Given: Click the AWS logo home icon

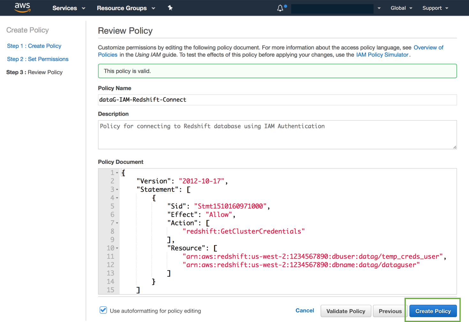Looking at the screenshot, I should (22, 7).
